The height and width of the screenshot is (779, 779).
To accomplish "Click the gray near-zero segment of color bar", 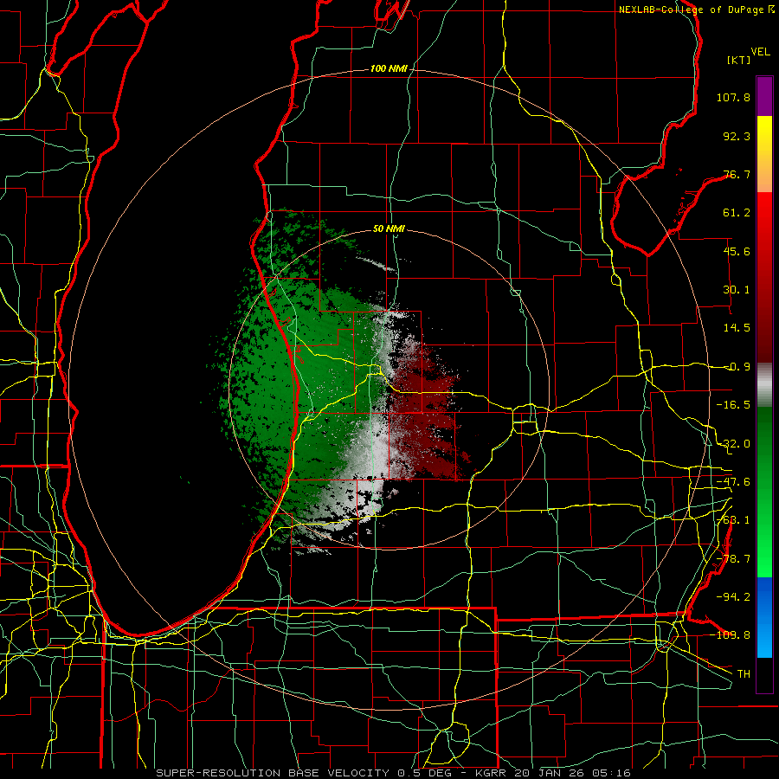I will [x=764, y=384].
